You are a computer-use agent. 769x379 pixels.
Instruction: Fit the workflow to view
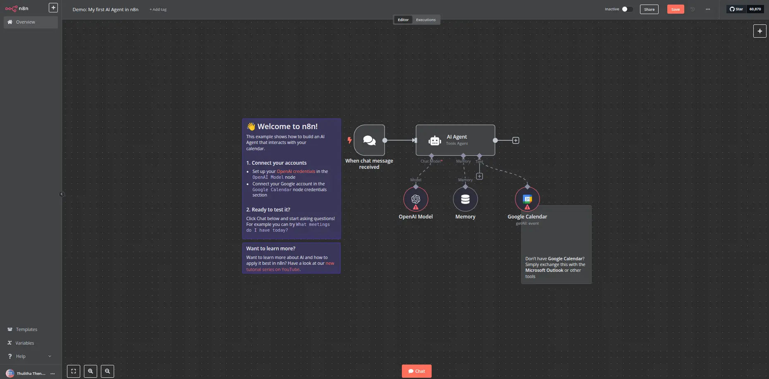tap(74, 371)
